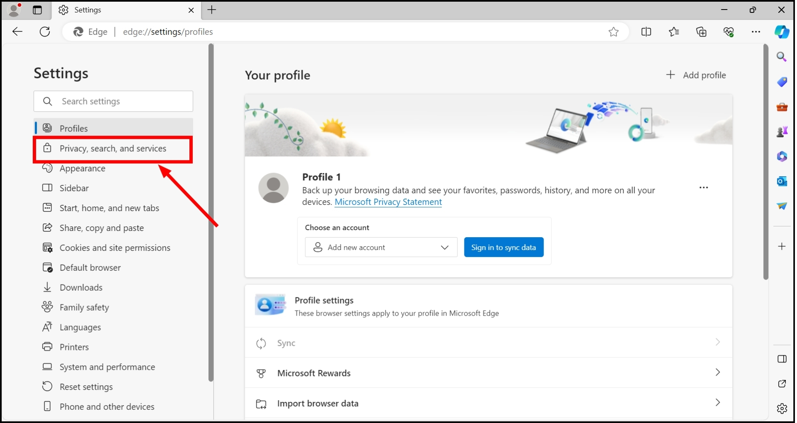Open Outlook from the sidebar

(x=782, y=182)
